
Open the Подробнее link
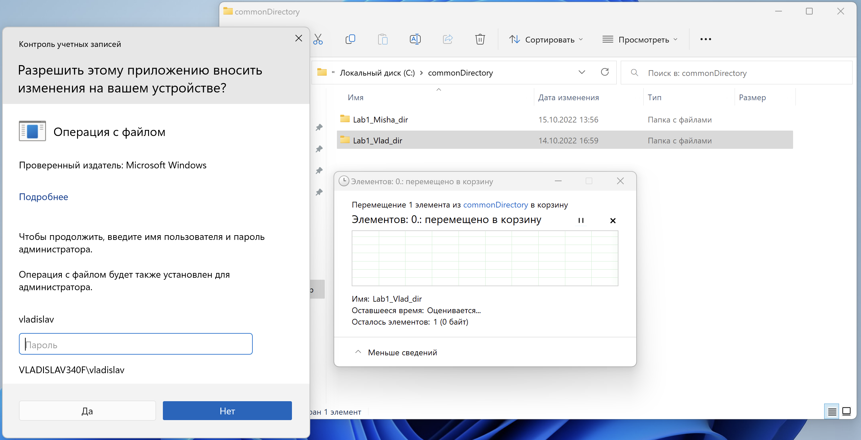coord(44,197)
